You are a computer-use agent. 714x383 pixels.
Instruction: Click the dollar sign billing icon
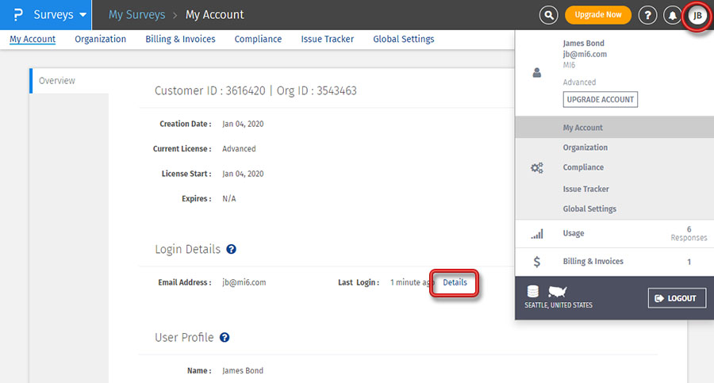[537, 262]
